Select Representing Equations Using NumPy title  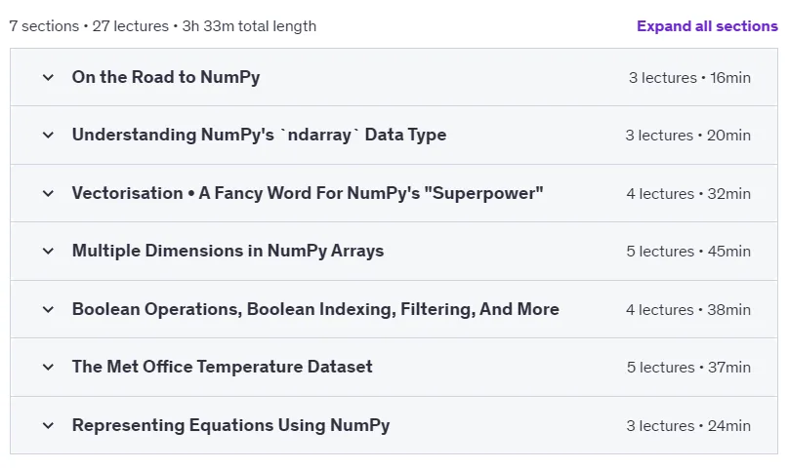coord(231,425)
